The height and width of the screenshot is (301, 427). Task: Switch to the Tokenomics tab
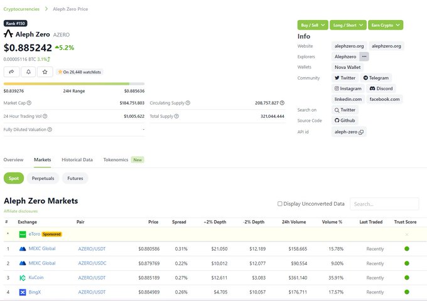116,160
